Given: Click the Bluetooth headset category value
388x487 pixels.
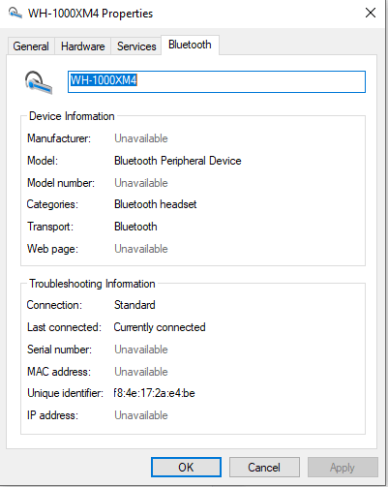Looking at the screenshot, I should pos(156,204).
